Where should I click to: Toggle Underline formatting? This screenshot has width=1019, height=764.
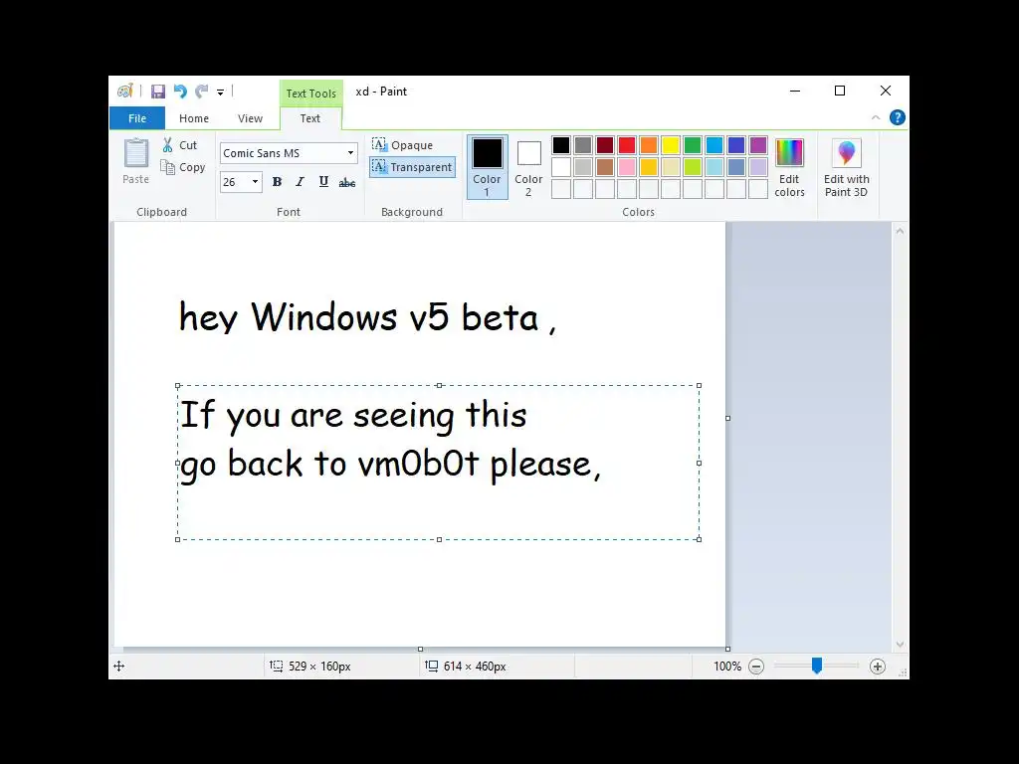pyautogui.click(x=323, y=182)
